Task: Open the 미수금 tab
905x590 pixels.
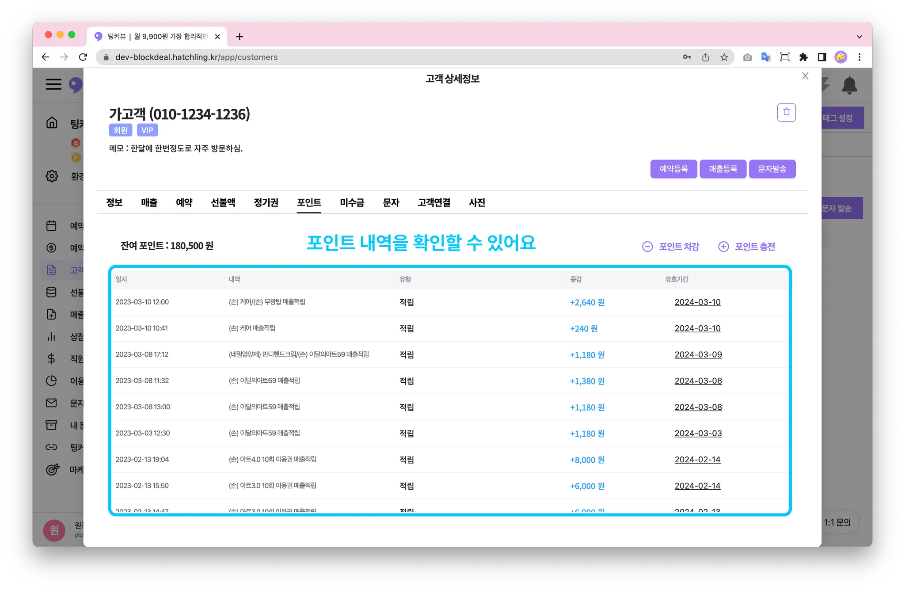Action: 352,202
